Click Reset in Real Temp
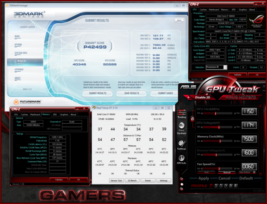 click(x=148, y=181)
